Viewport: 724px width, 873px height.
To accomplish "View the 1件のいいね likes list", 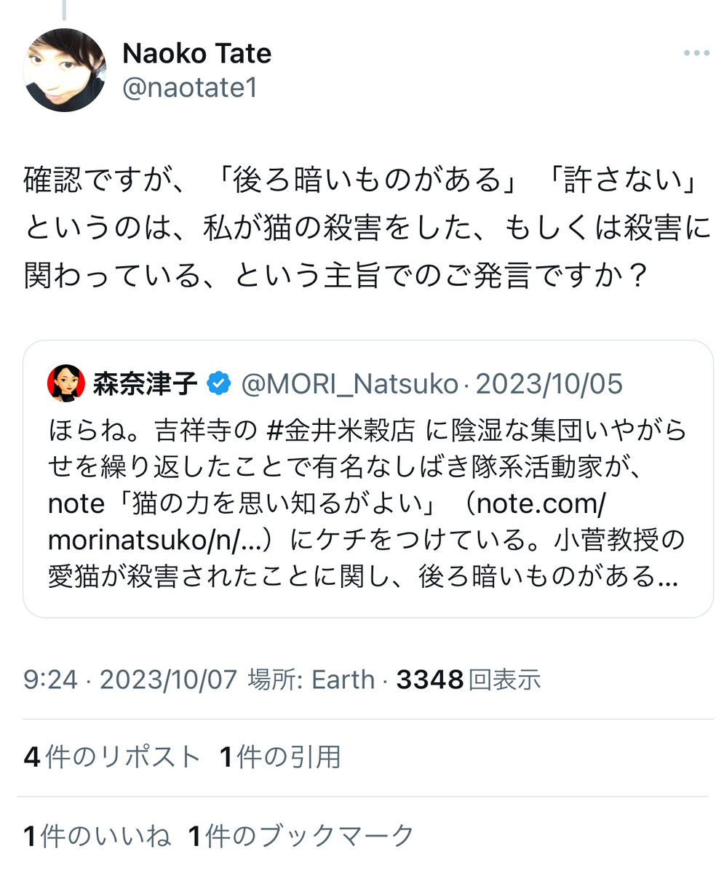I will pyautogui.click(x=98, y=836).
